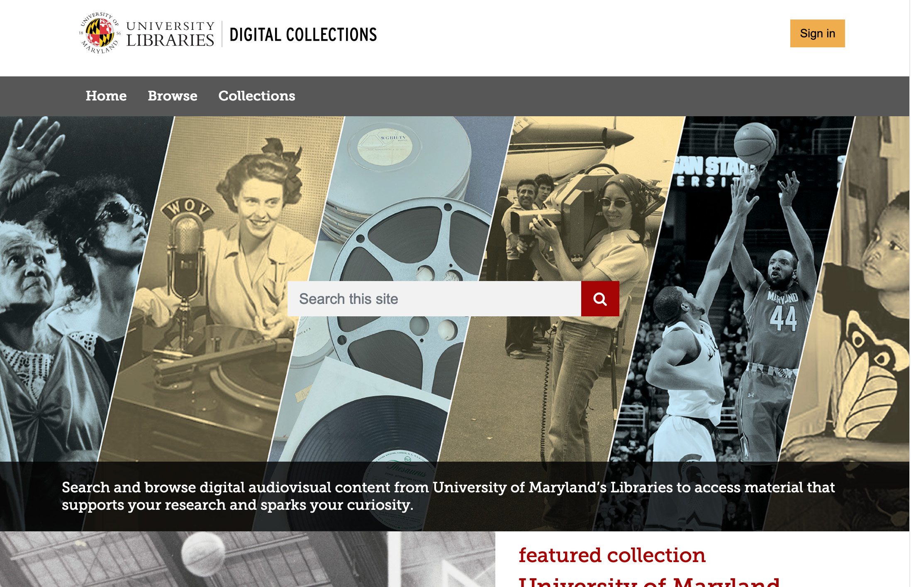Open the featured collection heading
911x587 pixels.
click(612, 555)
